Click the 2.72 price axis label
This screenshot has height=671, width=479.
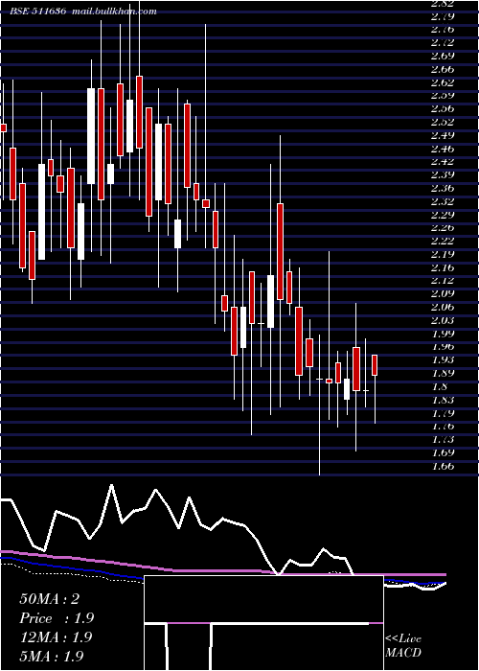pos(443,43)
